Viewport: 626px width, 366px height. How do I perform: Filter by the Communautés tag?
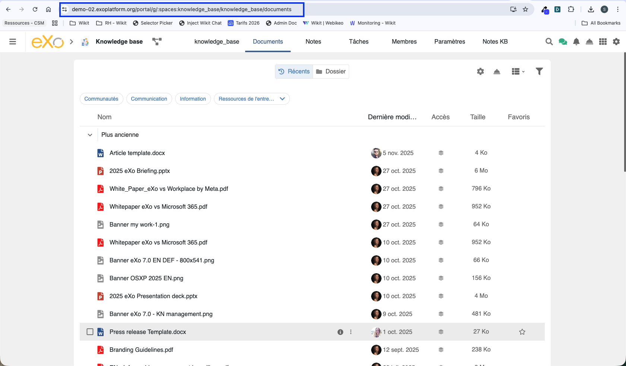101,99
